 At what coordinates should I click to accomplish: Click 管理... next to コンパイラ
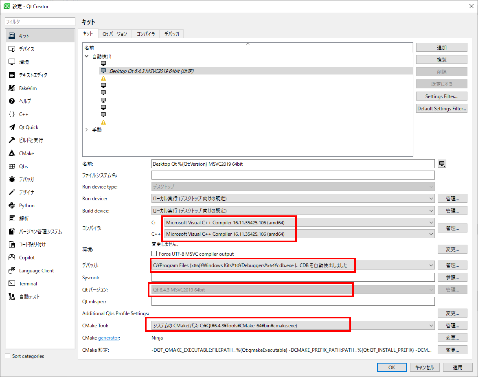click(452, 228)
